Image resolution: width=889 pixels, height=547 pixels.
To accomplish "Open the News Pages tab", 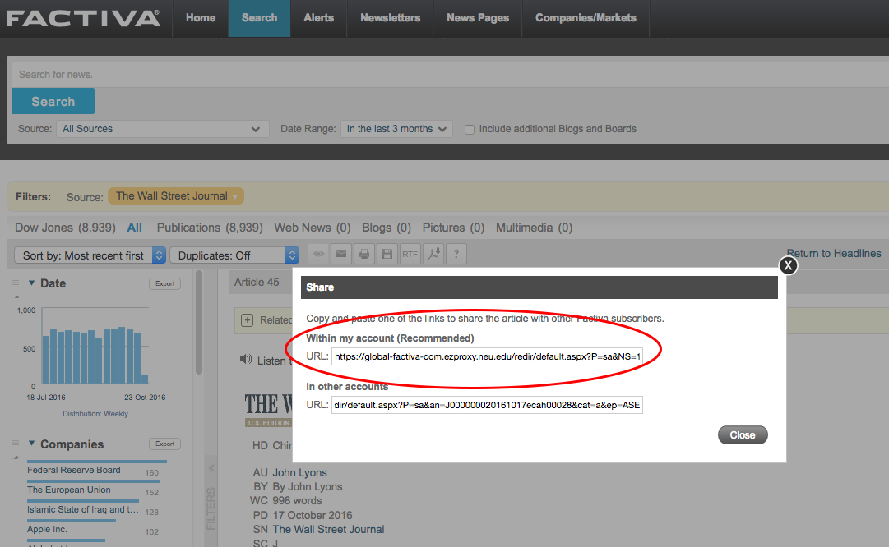I will coord(477,18).
